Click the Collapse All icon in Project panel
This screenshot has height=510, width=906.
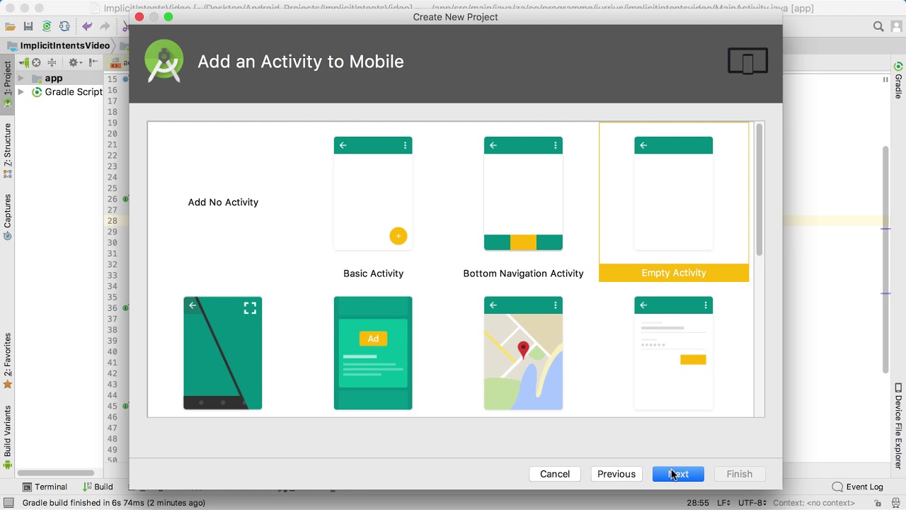click(x=52, y=62)
